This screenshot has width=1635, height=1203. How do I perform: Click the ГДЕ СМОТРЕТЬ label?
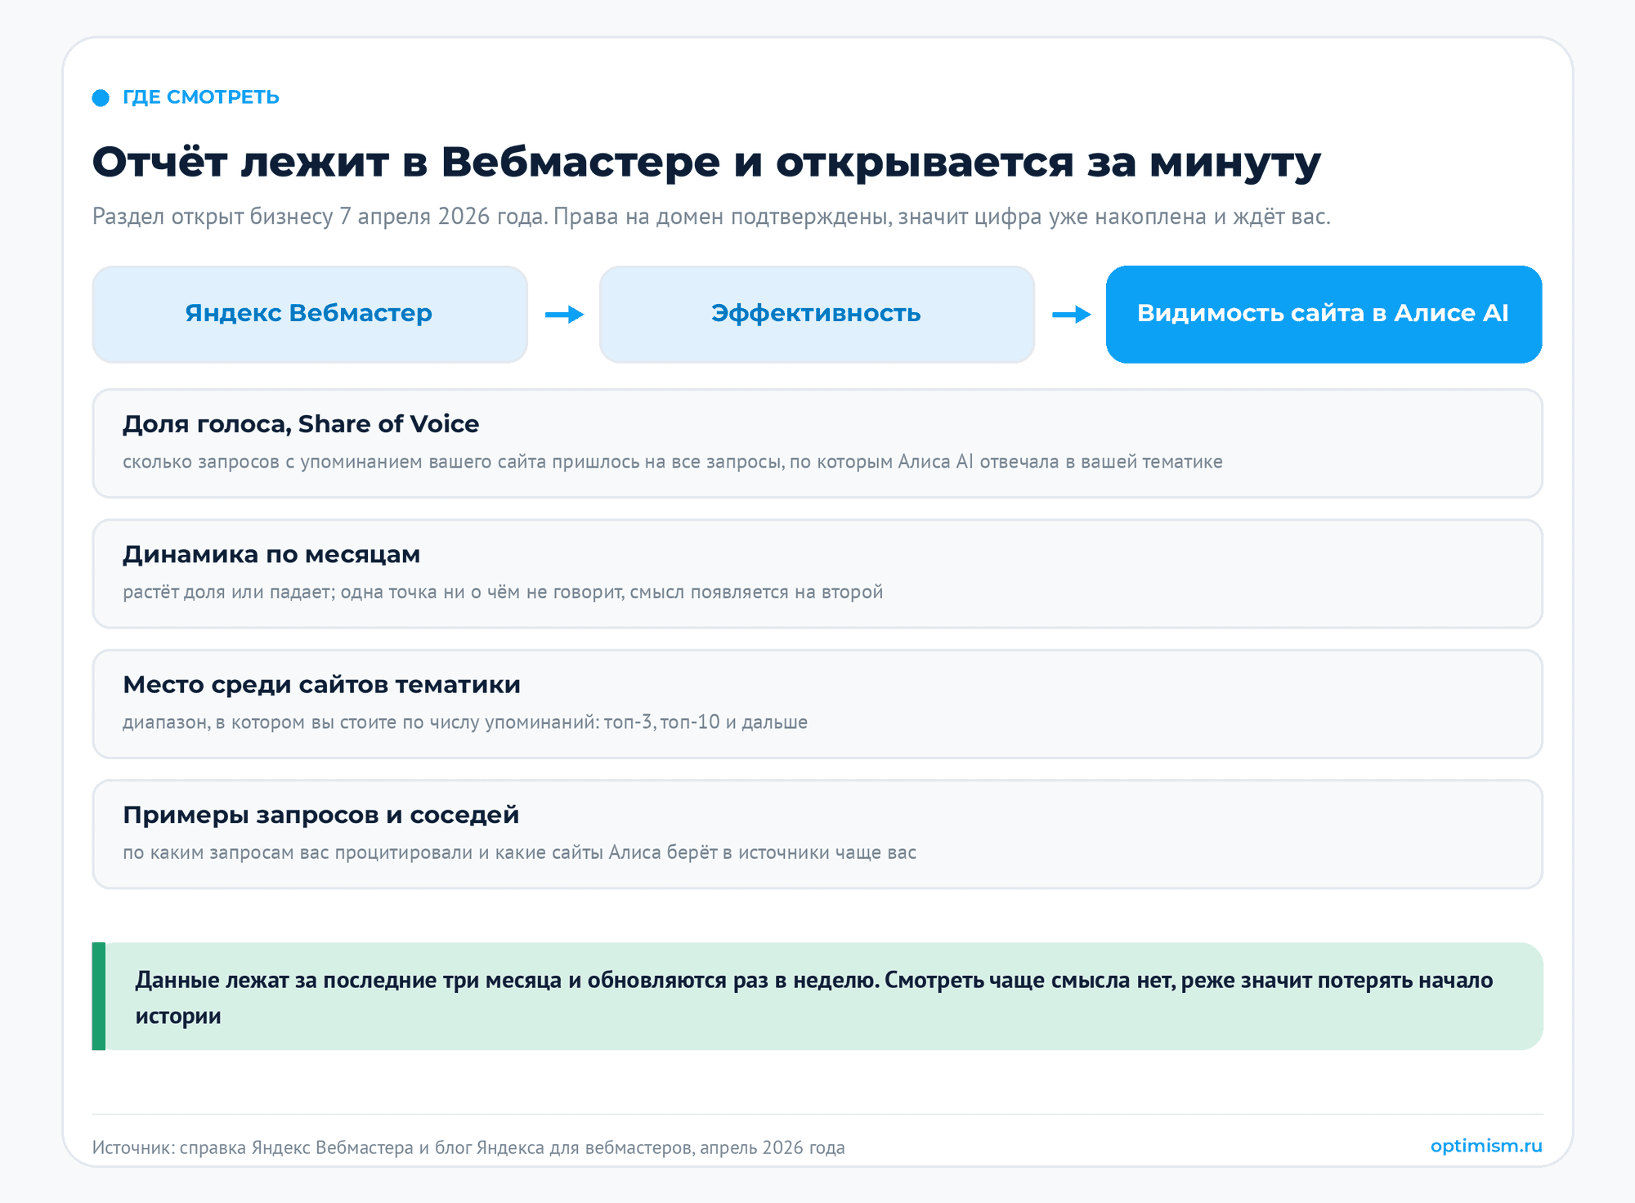pos(201,97)
